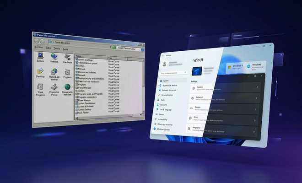This screenshot has width=302, height=183.
Task: Expand the Screen settings card chevron
Action: point(256,109)
